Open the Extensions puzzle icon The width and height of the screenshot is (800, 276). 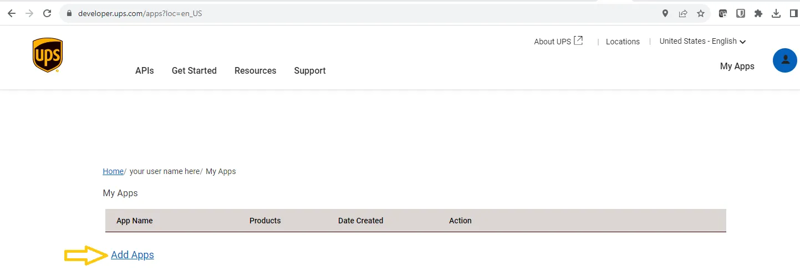click(758, 13)
